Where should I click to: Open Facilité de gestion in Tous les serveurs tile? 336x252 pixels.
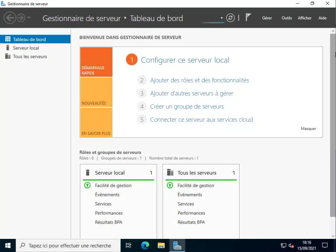tap(196, 185)
